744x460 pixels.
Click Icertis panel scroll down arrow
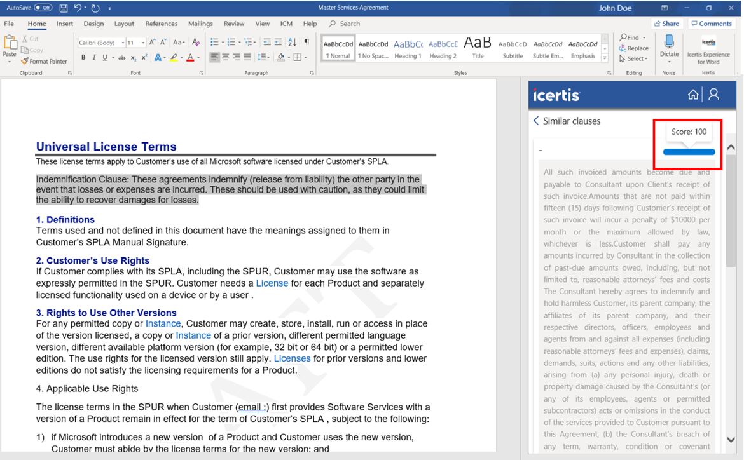(731, 440)
